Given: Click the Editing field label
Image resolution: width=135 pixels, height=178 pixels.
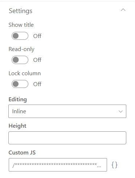Looking at the screenshot, I should pos(18,99).
